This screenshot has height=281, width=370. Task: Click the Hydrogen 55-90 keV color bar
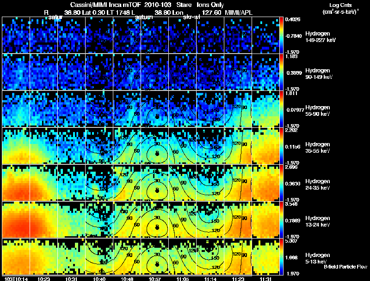[281, 109]
